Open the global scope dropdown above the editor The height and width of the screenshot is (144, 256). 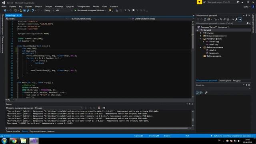tap(100, 19)
